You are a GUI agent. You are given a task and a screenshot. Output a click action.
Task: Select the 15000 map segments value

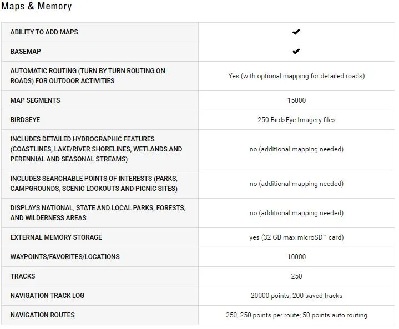click(x=296, y=100)
